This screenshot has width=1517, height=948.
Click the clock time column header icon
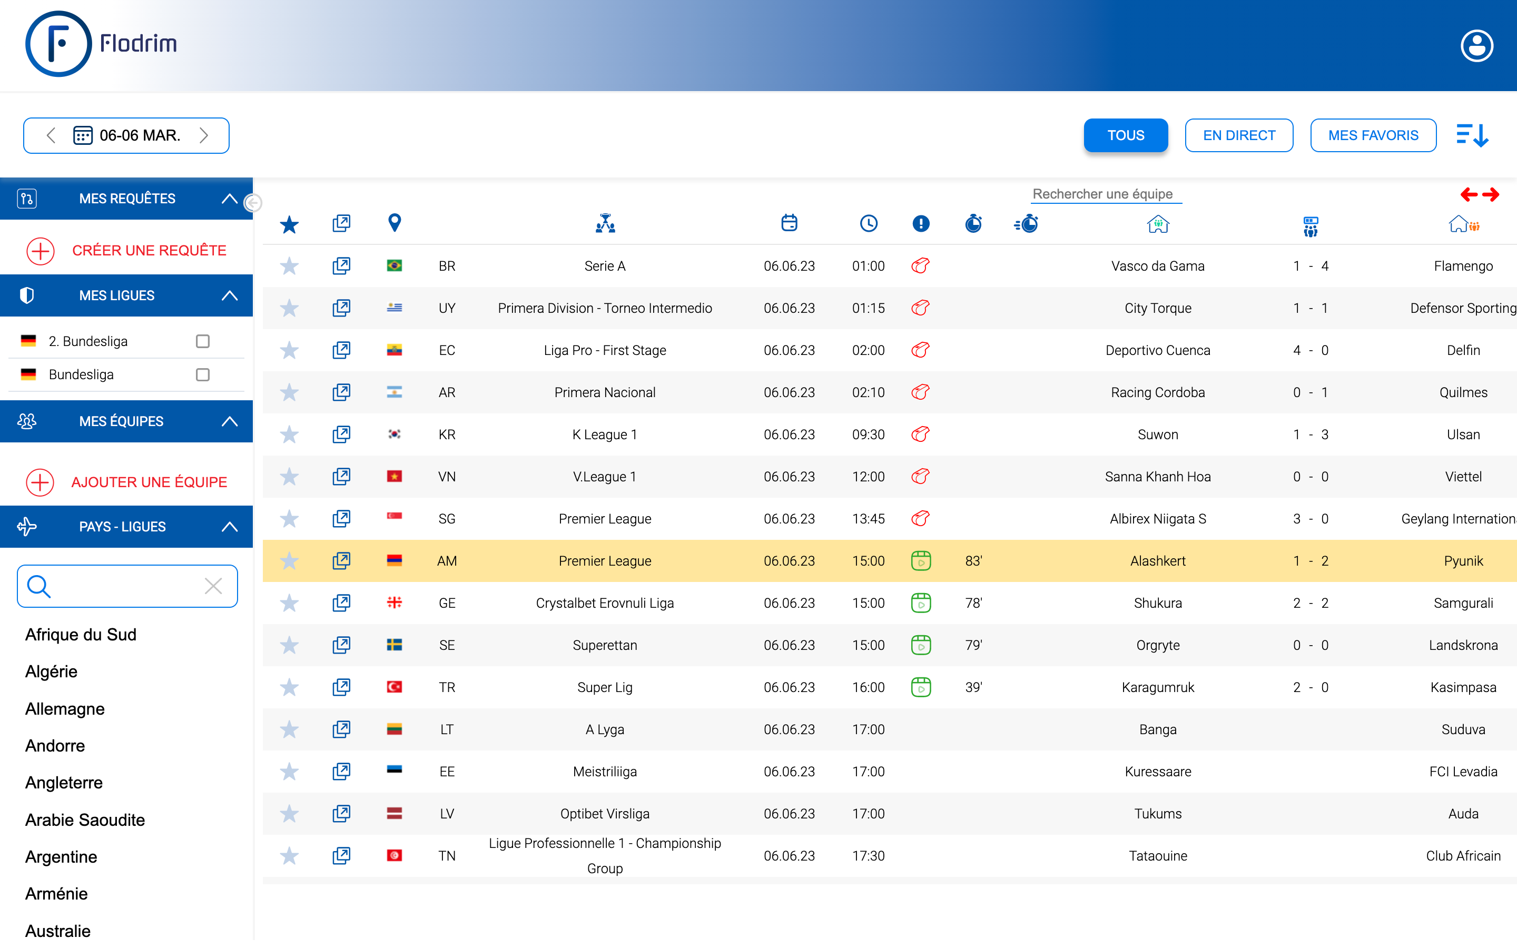point(868,223)
